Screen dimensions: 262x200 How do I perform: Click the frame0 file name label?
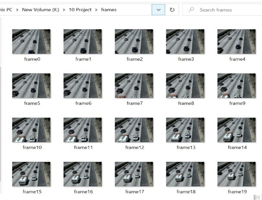(32, 59)
